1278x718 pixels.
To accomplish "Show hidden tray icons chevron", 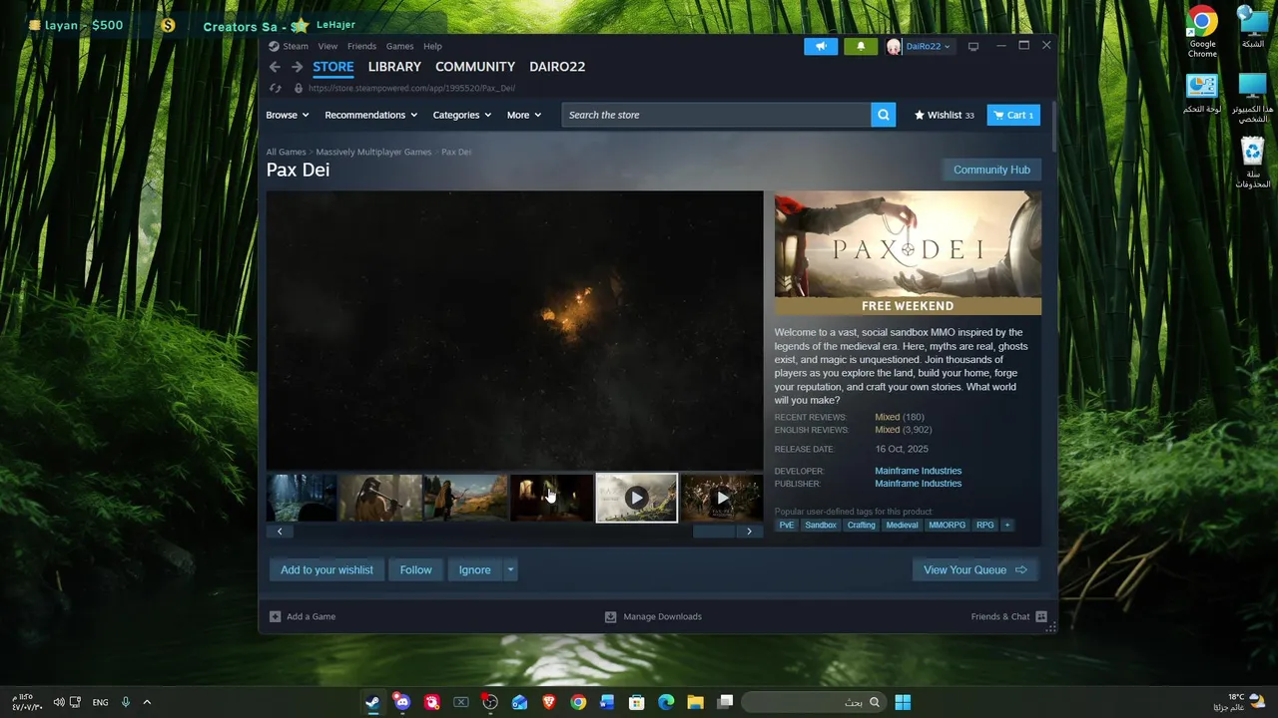I will pos(147,702).
